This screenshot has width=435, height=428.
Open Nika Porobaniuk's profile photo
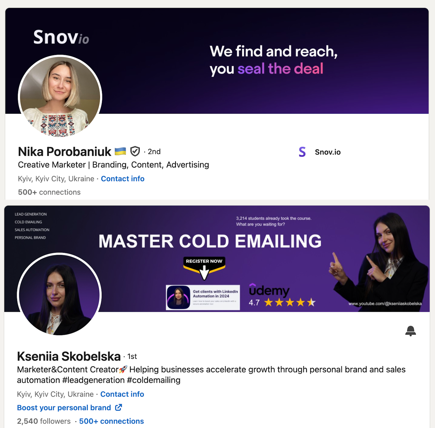click(x=60, y=97)
